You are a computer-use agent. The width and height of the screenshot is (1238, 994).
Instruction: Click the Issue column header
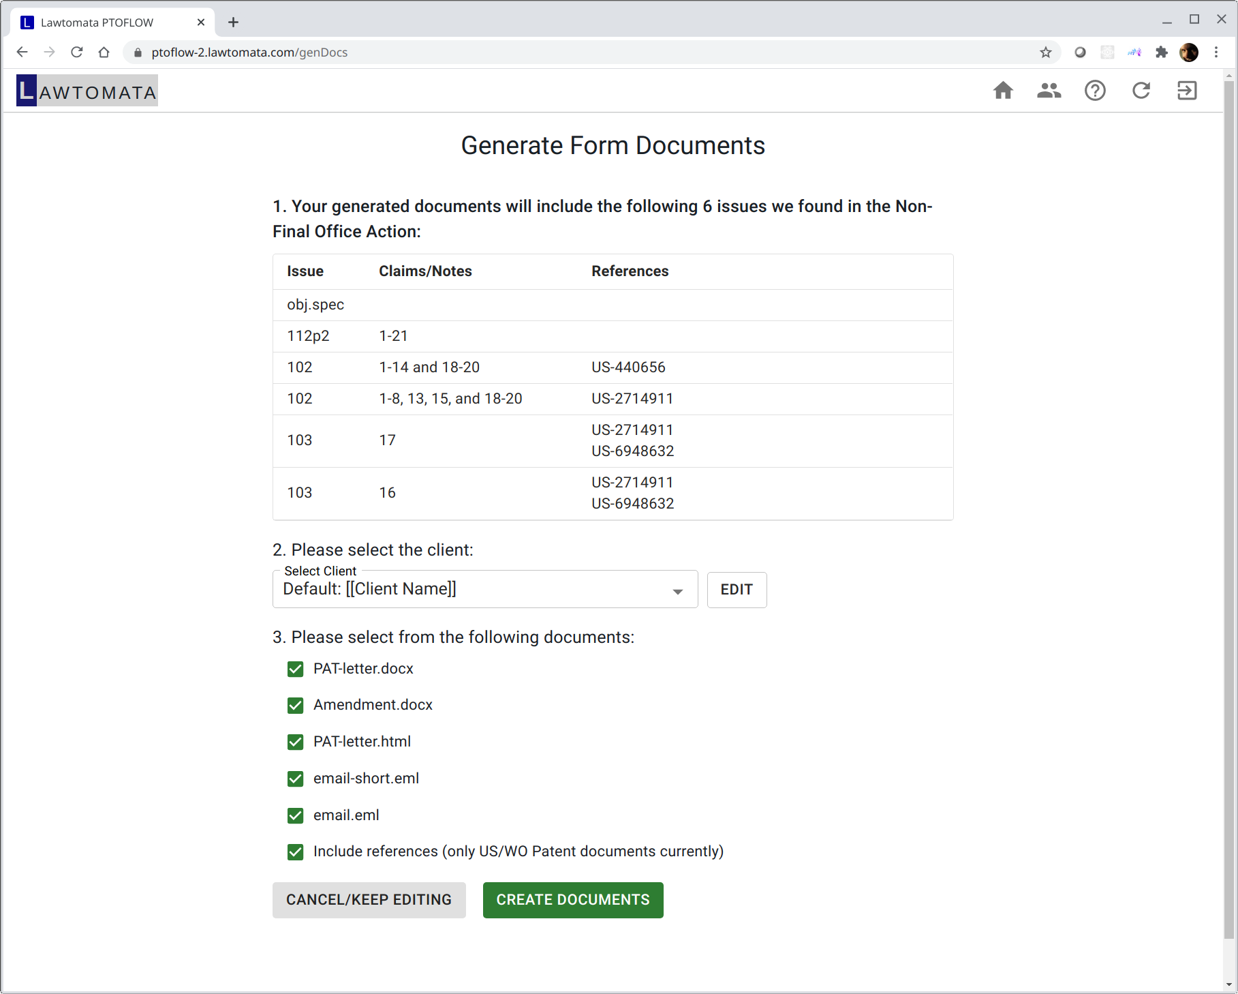click(x=305, y=271)
